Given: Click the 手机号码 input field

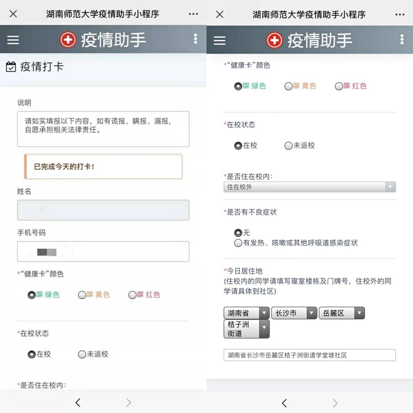Looking at the screenshot, I should pos(103,251).
